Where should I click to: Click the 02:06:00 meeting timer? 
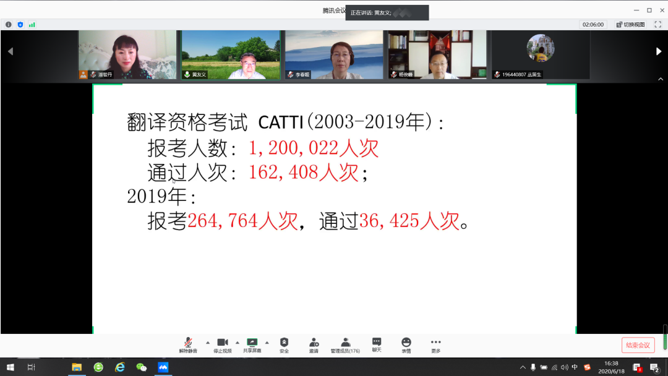[x=593, y=24]
